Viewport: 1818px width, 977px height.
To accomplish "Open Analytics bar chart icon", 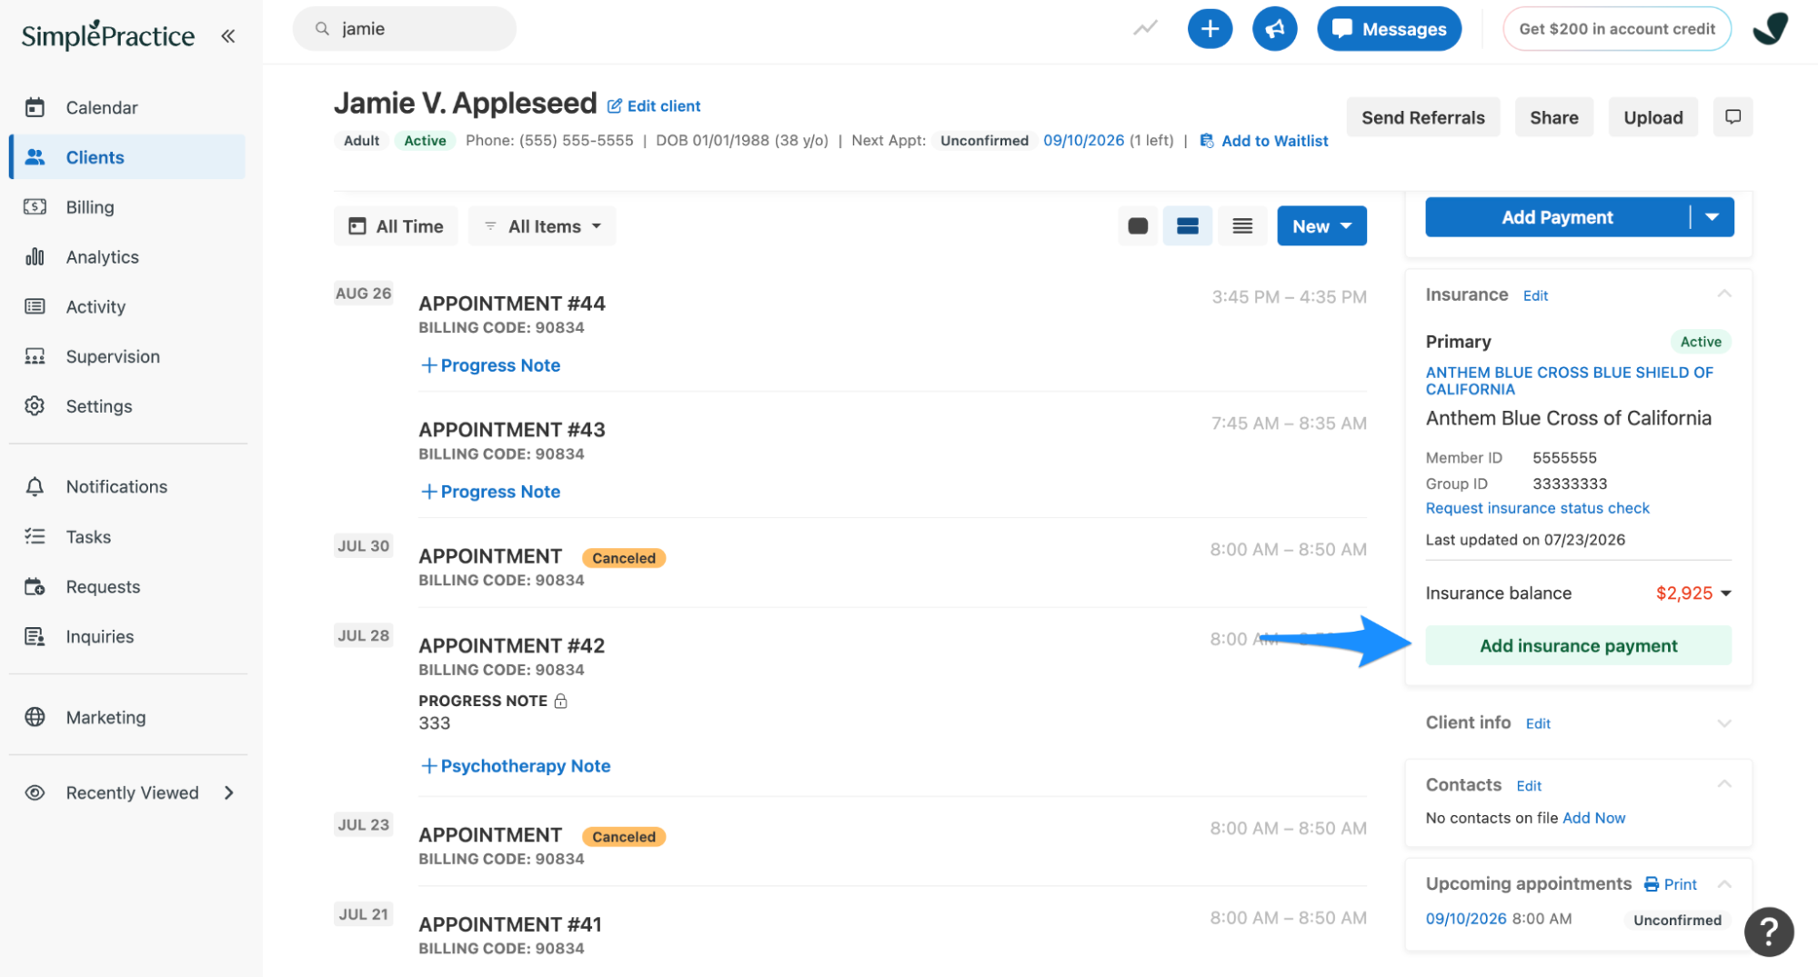I will click(35, 257).
